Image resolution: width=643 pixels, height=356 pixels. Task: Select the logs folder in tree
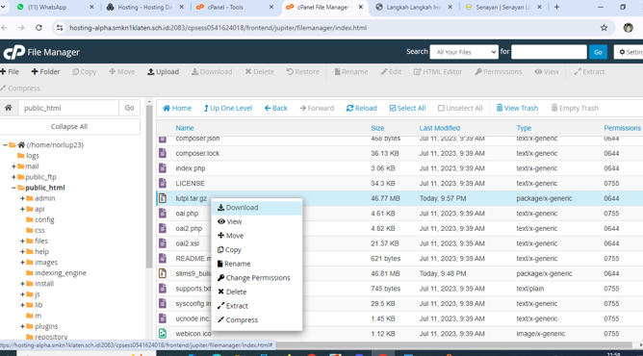pos(33,156)
